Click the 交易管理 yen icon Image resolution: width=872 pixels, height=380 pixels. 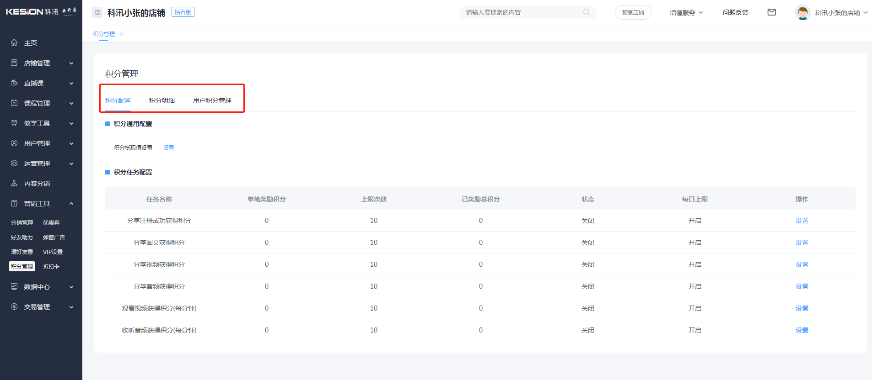(14, 306)
